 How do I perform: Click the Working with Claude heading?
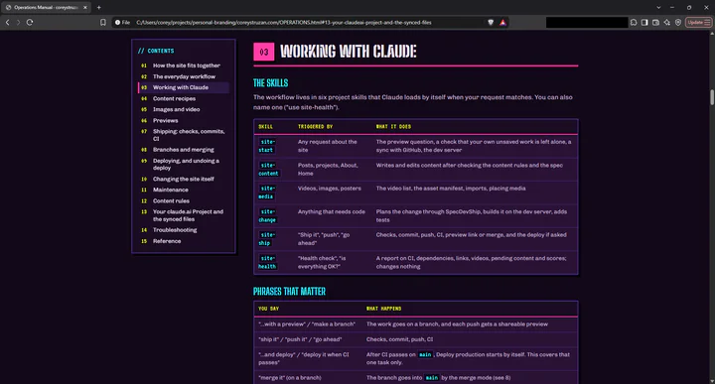[349, 52]
